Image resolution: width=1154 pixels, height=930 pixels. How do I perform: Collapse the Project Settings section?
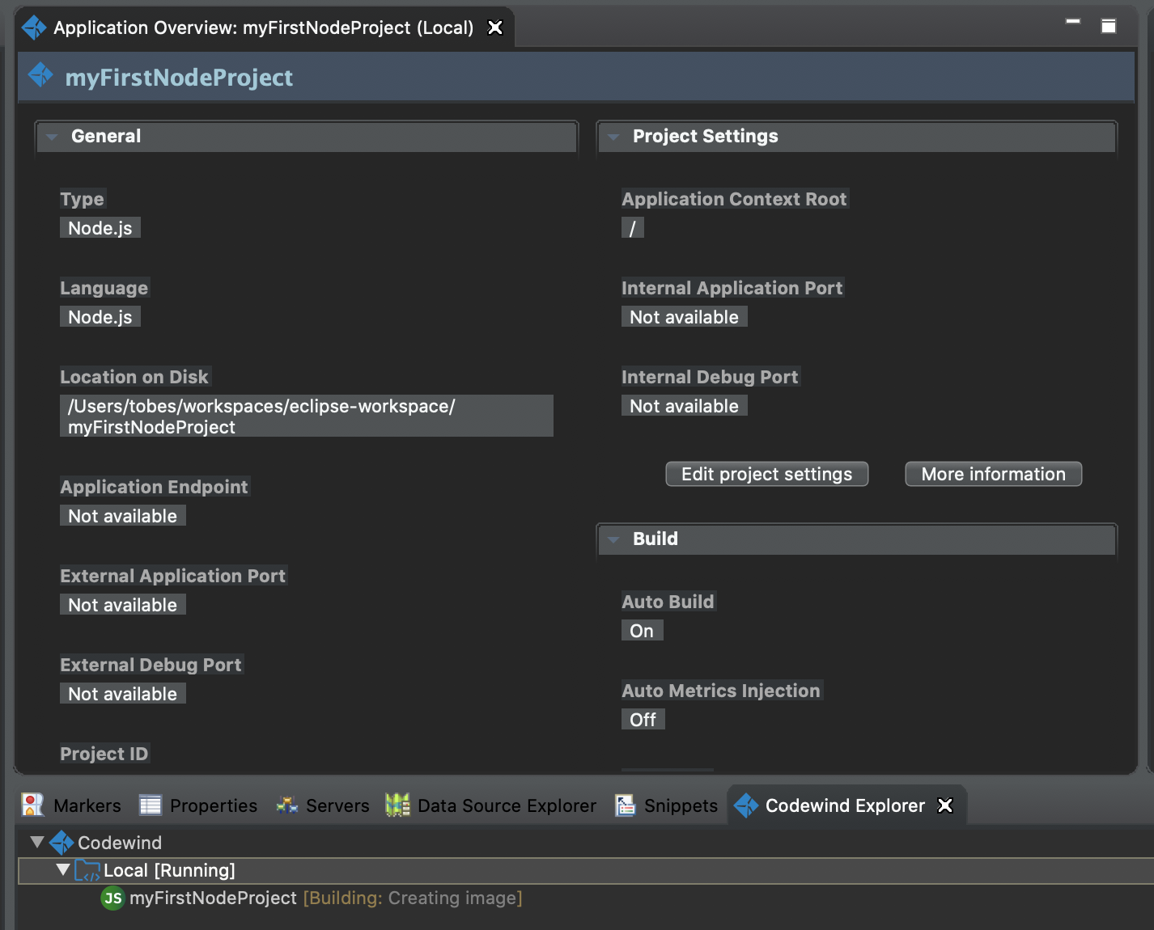click(x=613, y=137)
